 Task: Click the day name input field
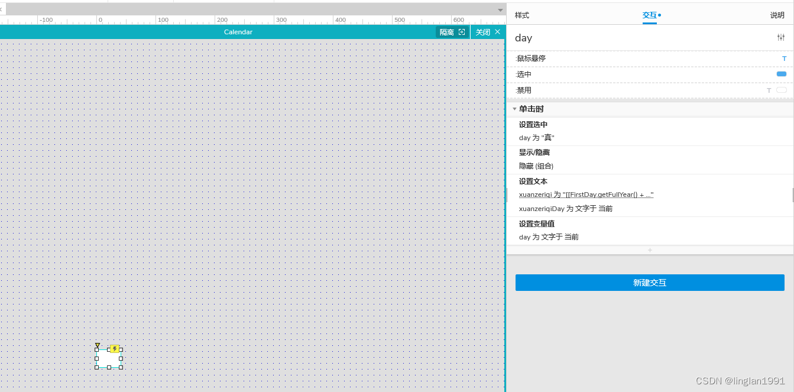click(x=523, y=38)
